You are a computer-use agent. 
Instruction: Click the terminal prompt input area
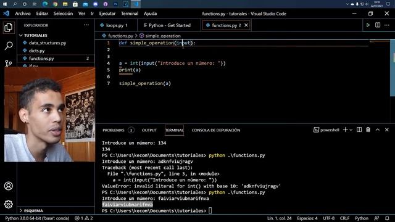click(210, 211)
